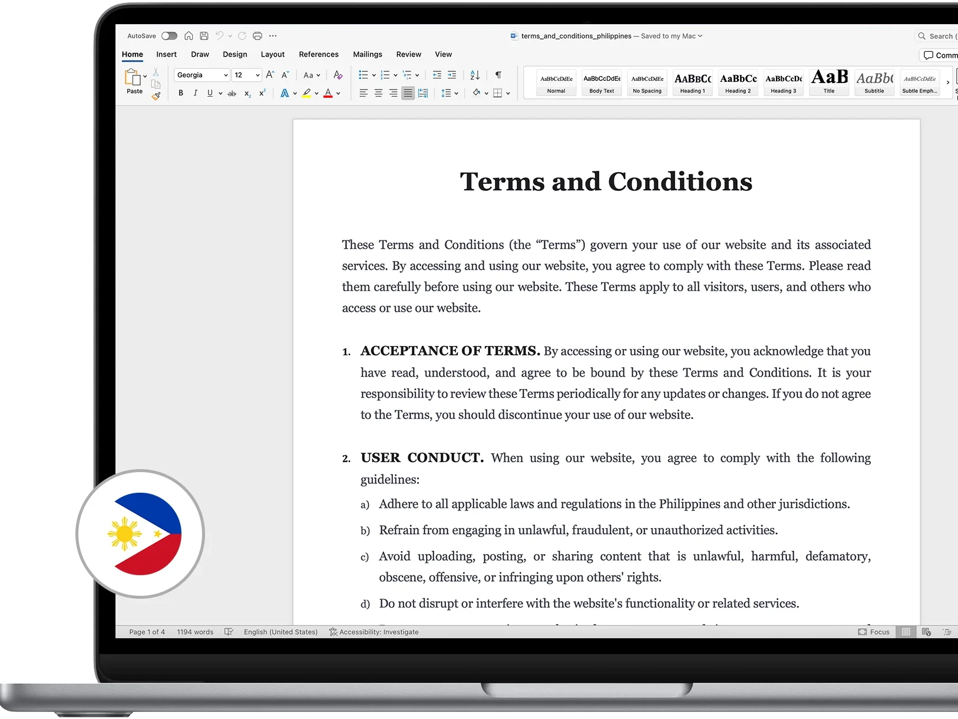Open the Undo history dropdown arrow
This screenshot has width=958, height=719.
[230, 36]
